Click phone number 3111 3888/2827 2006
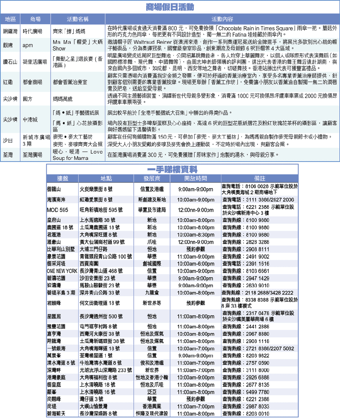 [270, 200]
